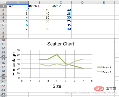The height and width of the screenshot is (97, 119).
Task: Click the Percentage axis title
Action: click(x=13, y=64)
